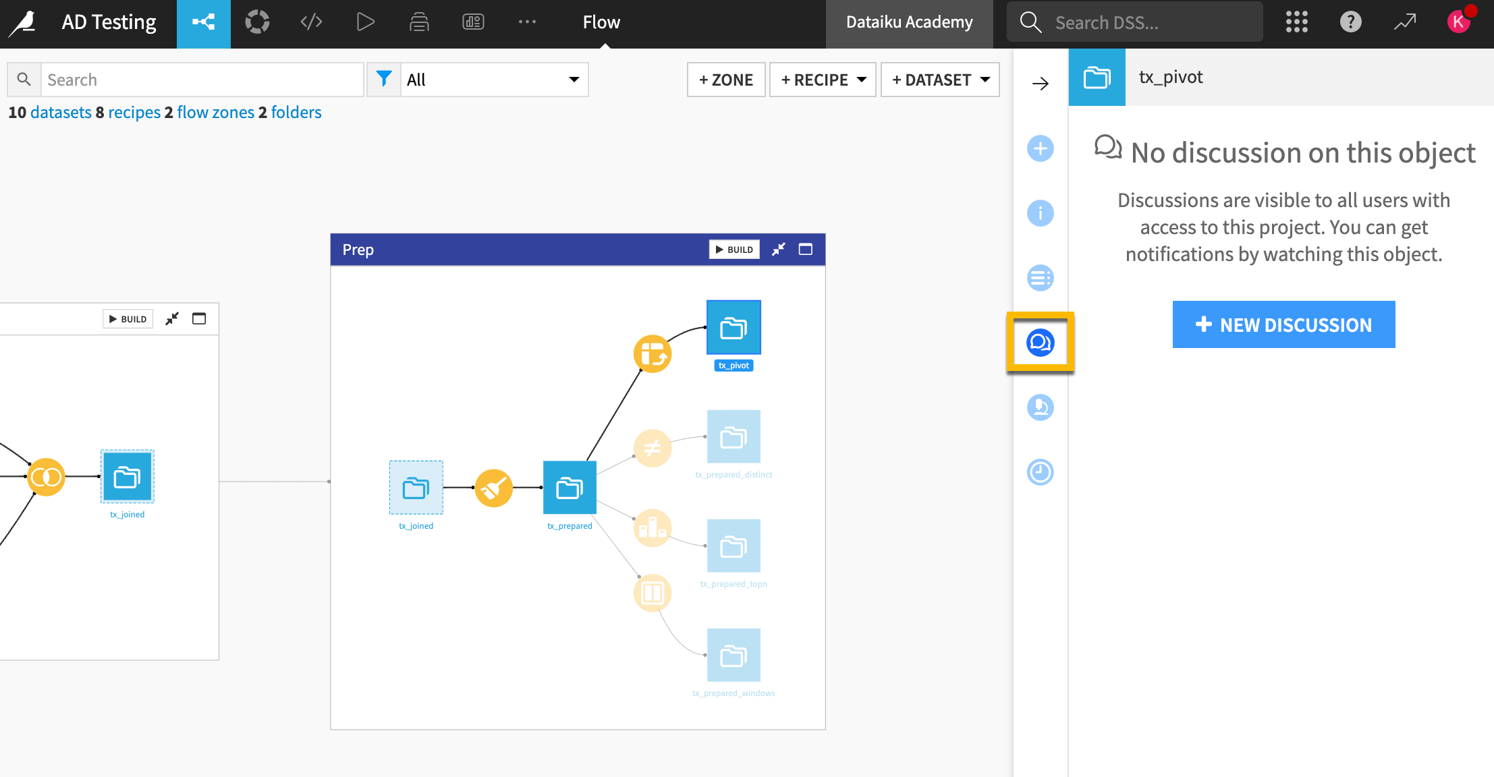The width and height of the screenshot is (1494, 777).
Task: Open the DATASET dropdown
Action: click(939, 79)
